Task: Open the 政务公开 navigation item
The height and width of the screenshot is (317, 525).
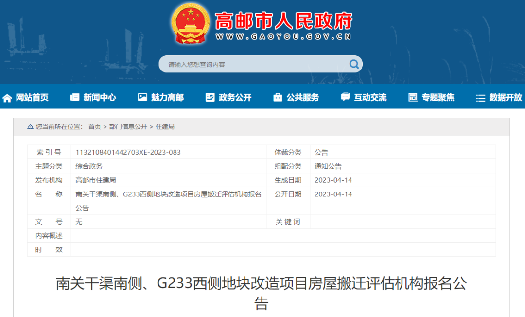Action: (x=235, y=97)
